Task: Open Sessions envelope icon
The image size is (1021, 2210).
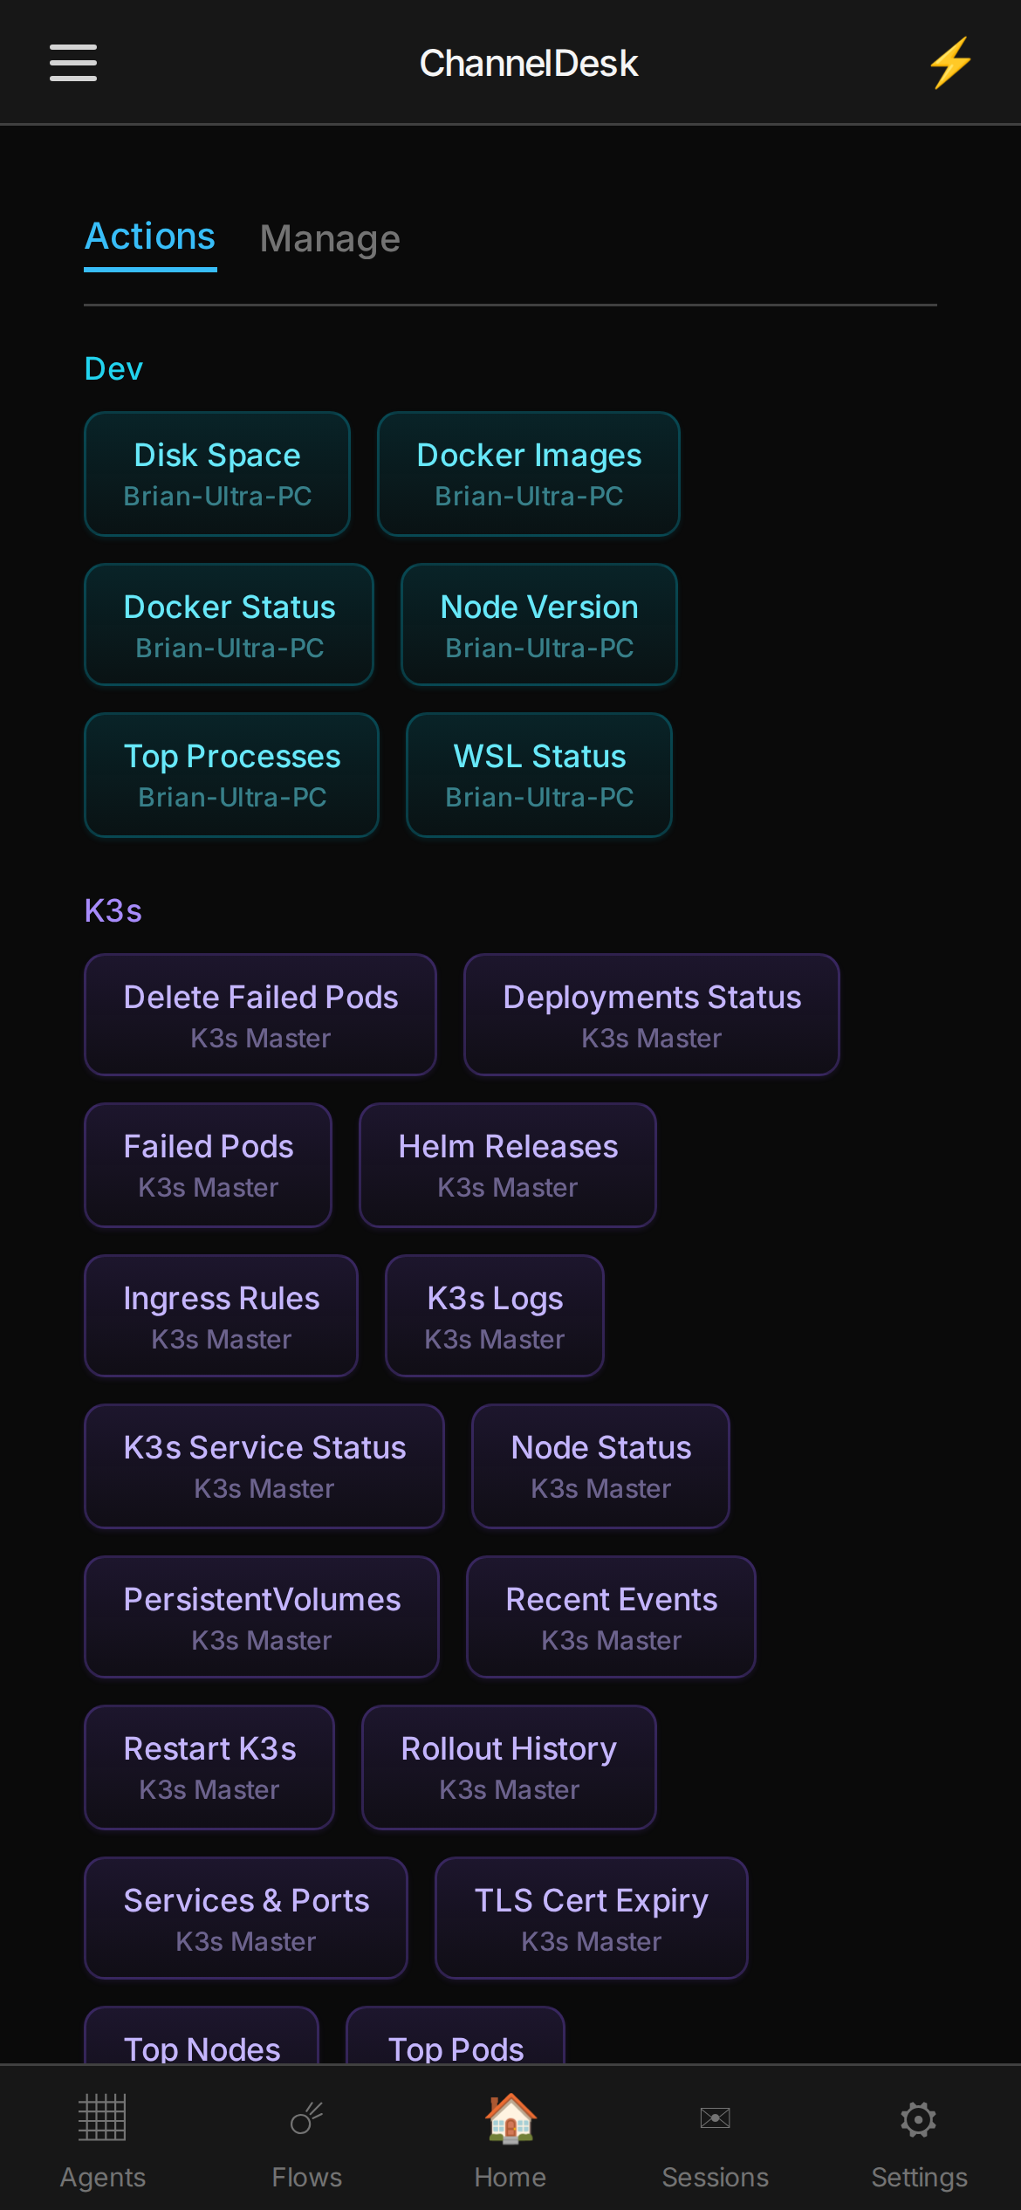Action: [x=715, y=2117]
